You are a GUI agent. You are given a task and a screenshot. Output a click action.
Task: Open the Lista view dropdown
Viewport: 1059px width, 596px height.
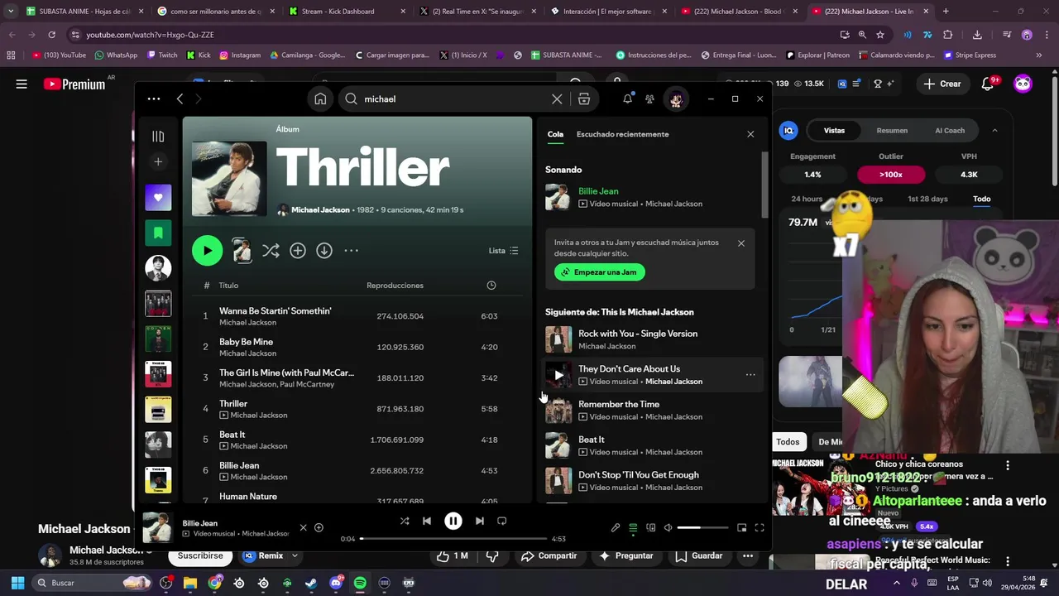503,251
